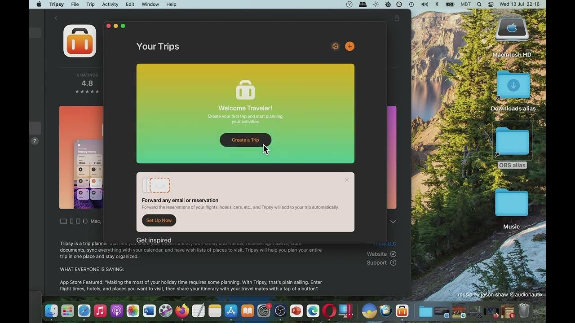The image size is (575, 323).
Task: Open Notes from the Dock
Action: tap(215, 310)
